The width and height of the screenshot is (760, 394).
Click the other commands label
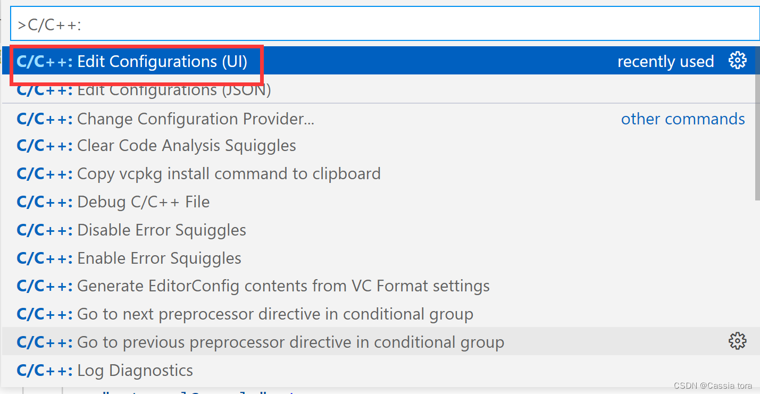pyautogui.click(x=683, y=118)
